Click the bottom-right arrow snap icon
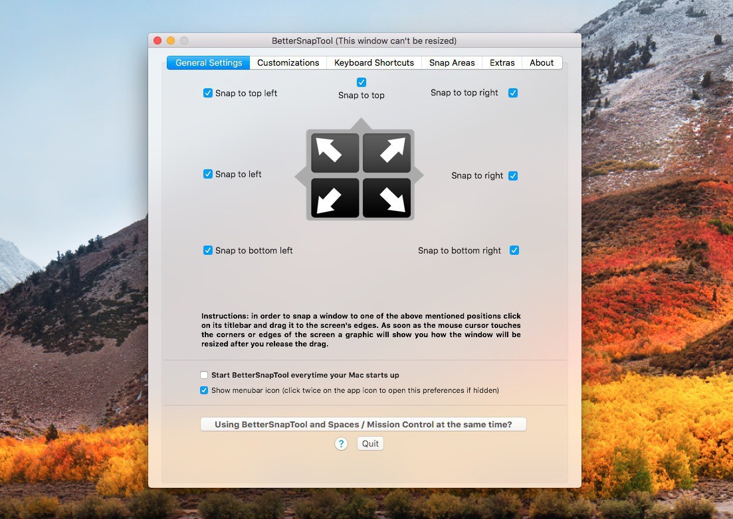 [x=387, y=198]
